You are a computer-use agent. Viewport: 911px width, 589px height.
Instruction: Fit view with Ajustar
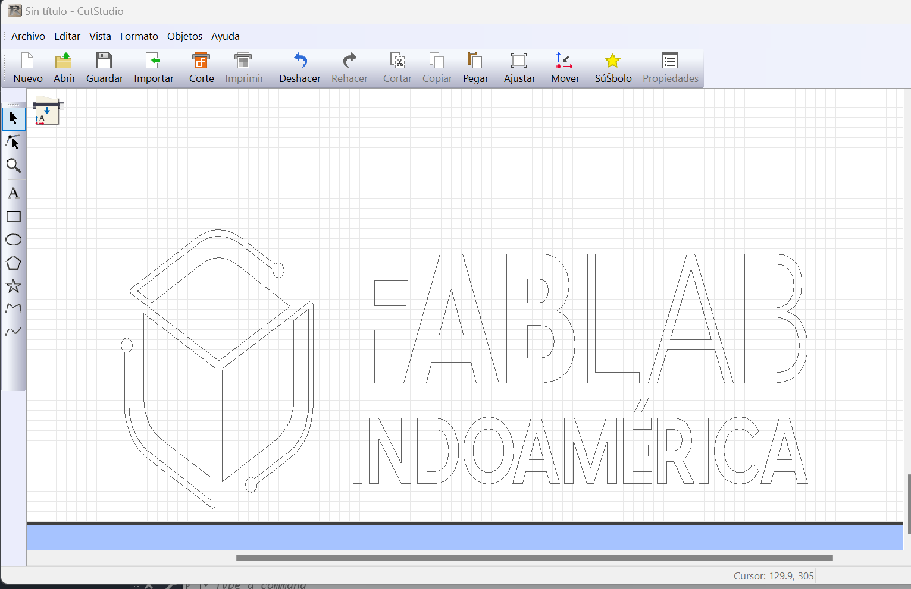click(x=519, y=68)
